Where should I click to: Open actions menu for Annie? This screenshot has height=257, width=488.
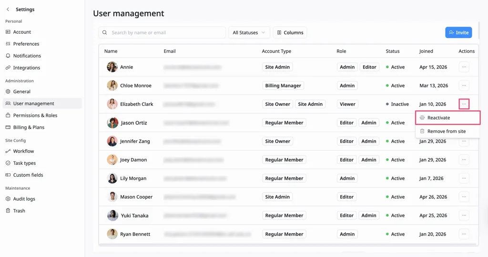(x=464, y=67)
